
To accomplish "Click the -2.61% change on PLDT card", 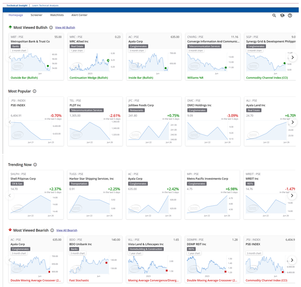I will pyautogui.click(x=115, y=116).
